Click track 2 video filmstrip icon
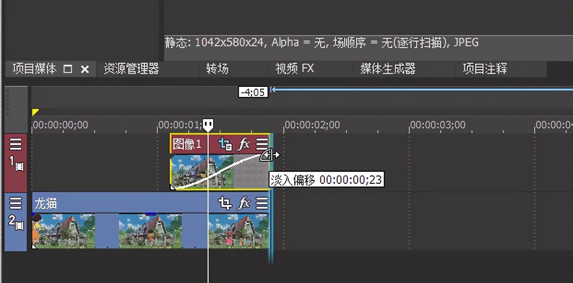Screen dimensions: 573x283 click(x=19, y=225)
